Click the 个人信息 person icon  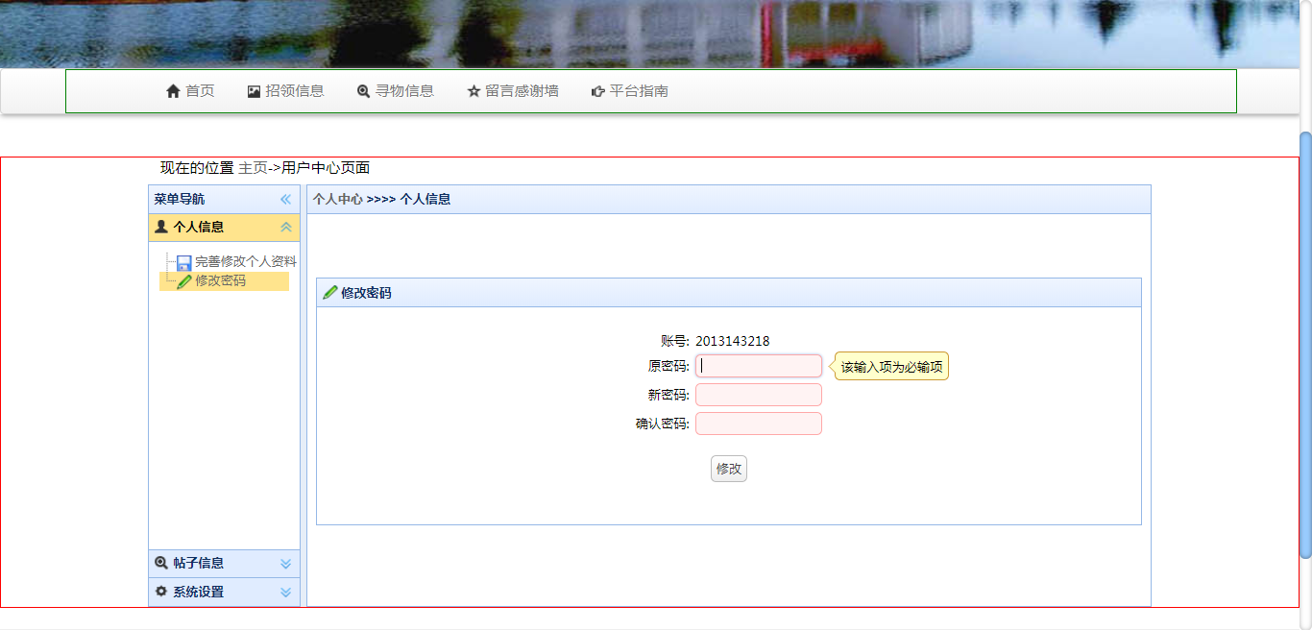pos(161,227)
